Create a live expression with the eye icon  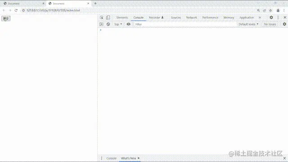pos(129,24)
